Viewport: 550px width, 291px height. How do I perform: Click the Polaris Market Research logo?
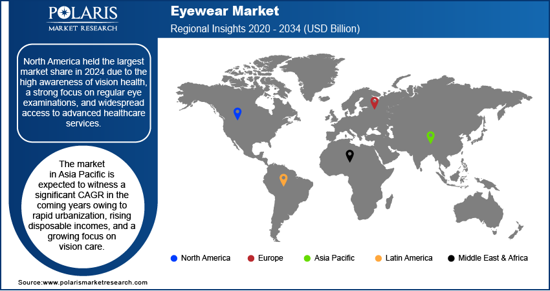coord(83,19)
